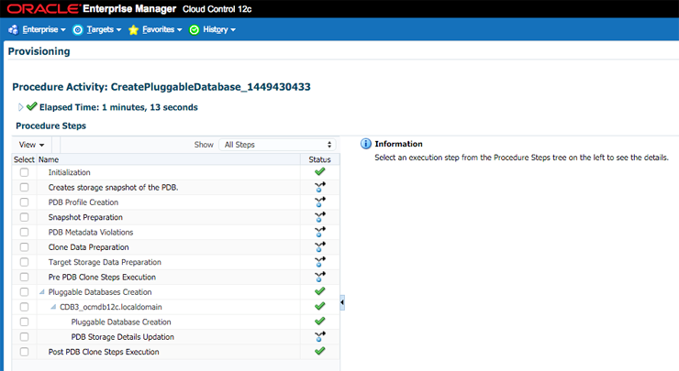Open the Show All Steps dropdown
The width and height of the screenshot is (679, 371).
pyautogui.click(x=277, y=145)
